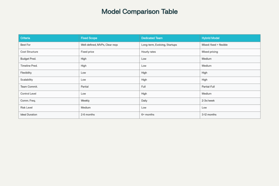
Task: Select the 'Criteria' column header
Action: [x=25, y=38]
